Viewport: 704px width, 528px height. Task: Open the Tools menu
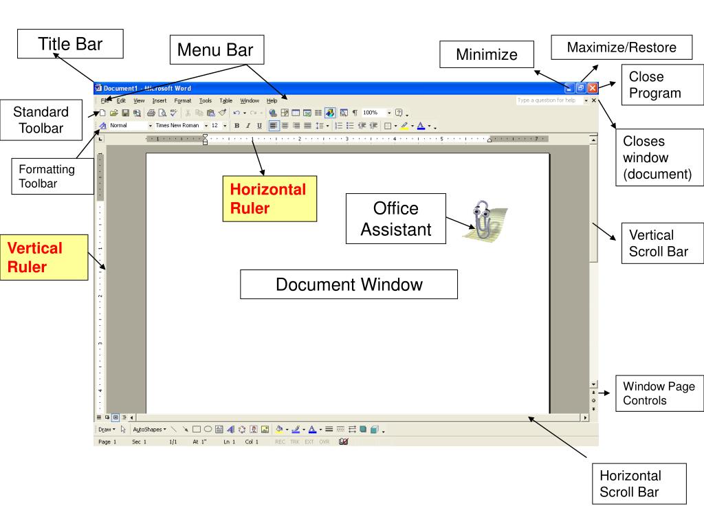pyautogui.click(x=205, y=101)
